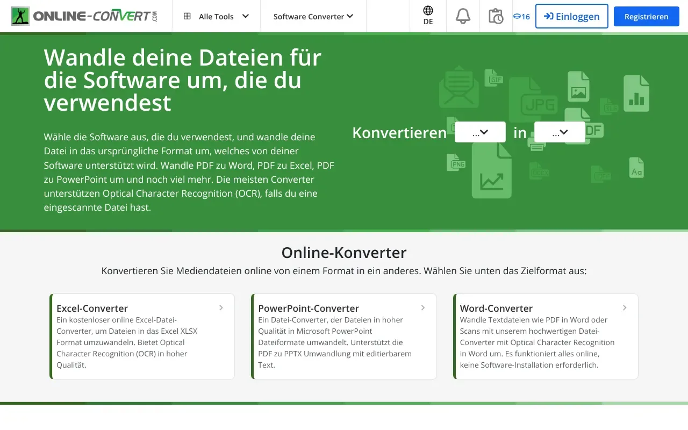The width and height of the screenshot is (688, 430).
Task: Click the Word-Converter description text
Action: pos(537,342)
